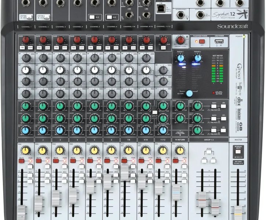Screen dimensions: 266x220
Task: Click the USB type-B port on top
Action: (x=160, y=8)
